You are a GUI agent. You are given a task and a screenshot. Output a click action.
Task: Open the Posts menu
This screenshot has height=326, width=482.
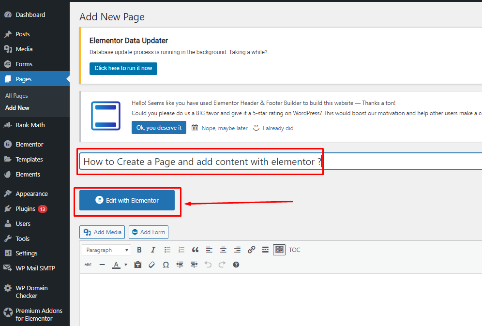(35, 34)
